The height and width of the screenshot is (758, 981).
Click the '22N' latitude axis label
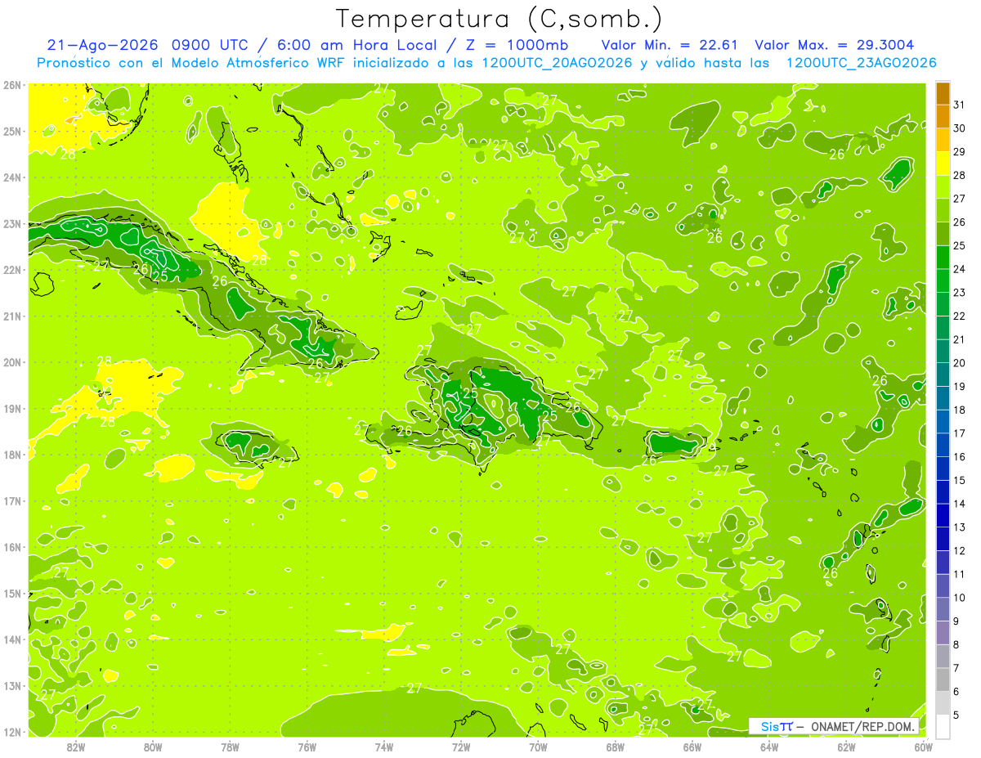(x=12, y=270)
